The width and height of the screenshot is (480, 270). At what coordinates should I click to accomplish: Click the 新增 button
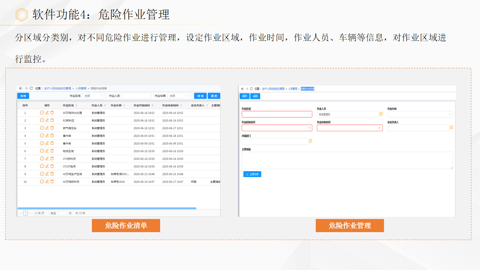coord(23,96)
